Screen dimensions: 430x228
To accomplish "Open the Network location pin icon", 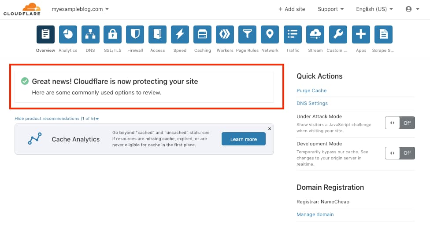I will click(270, 34).
